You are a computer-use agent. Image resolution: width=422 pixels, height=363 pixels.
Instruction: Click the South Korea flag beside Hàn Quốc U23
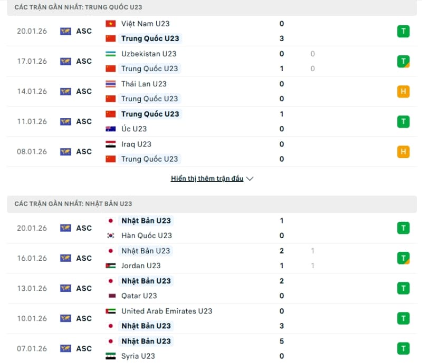pos(110,236)
